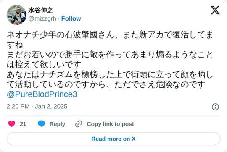
Task: Select the Reply text label
Action: pos(57,124)
